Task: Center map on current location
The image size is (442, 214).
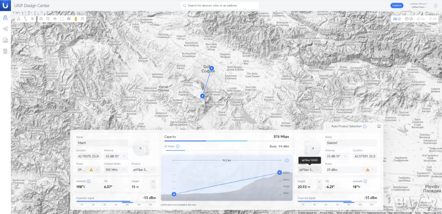Action: [55, 19]
